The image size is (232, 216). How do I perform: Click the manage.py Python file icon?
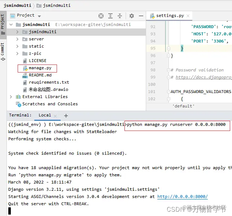tap(25, 68)
